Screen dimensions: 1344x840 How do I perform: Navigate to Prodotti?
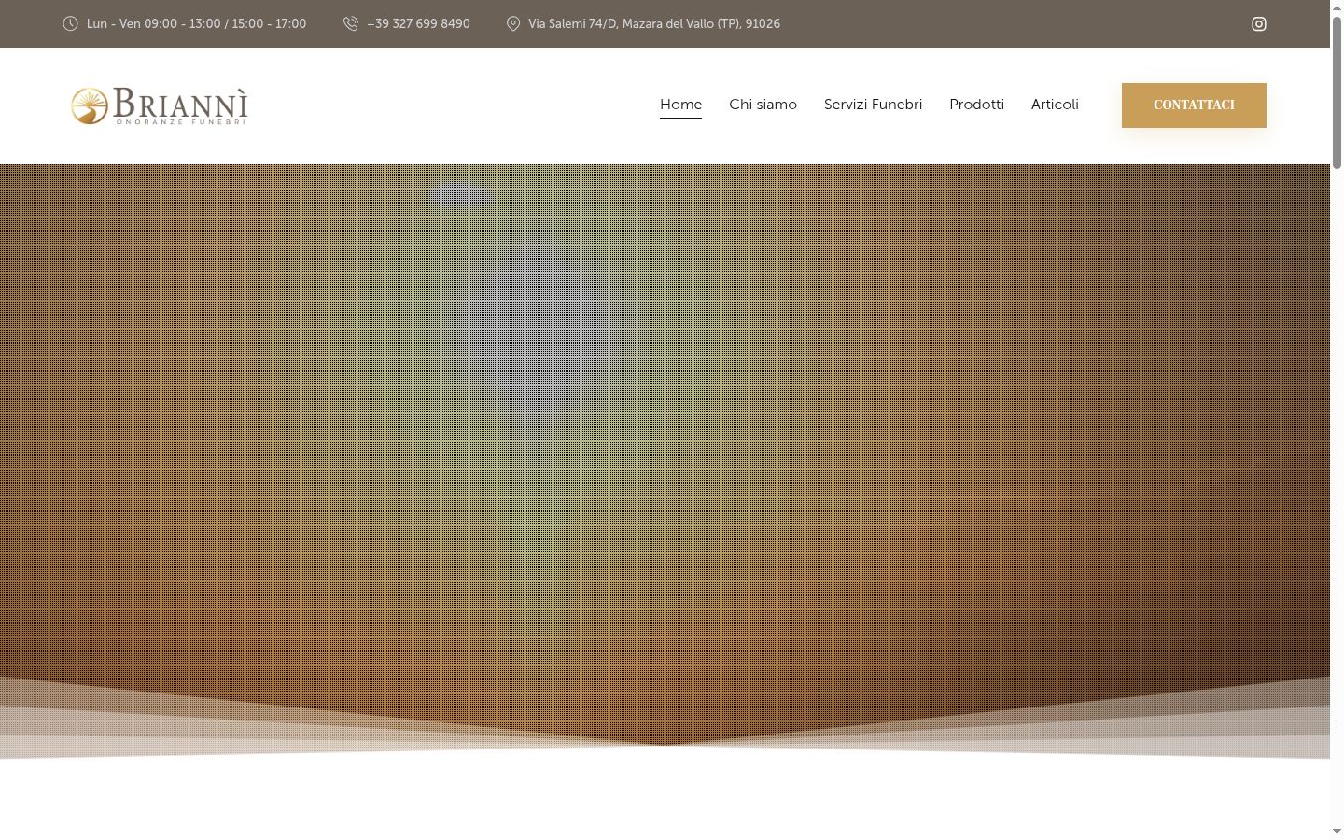tap(976, 105)
